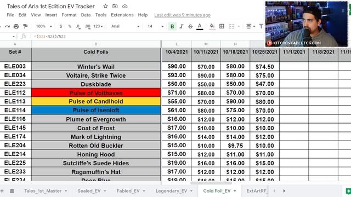Switch to Tales_1st_Master sheet tab

(x=43, y=191)
